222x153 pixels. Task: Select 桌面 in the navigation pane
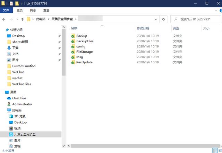pyautogui.click(x=13, y=92)
